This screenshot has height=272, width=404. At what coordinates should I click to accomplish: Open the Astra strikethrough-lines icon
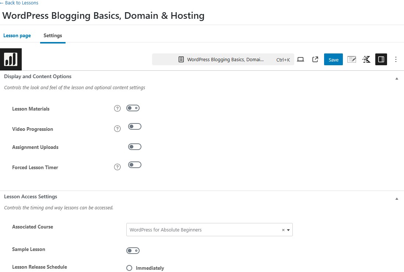tap(366, 60)
